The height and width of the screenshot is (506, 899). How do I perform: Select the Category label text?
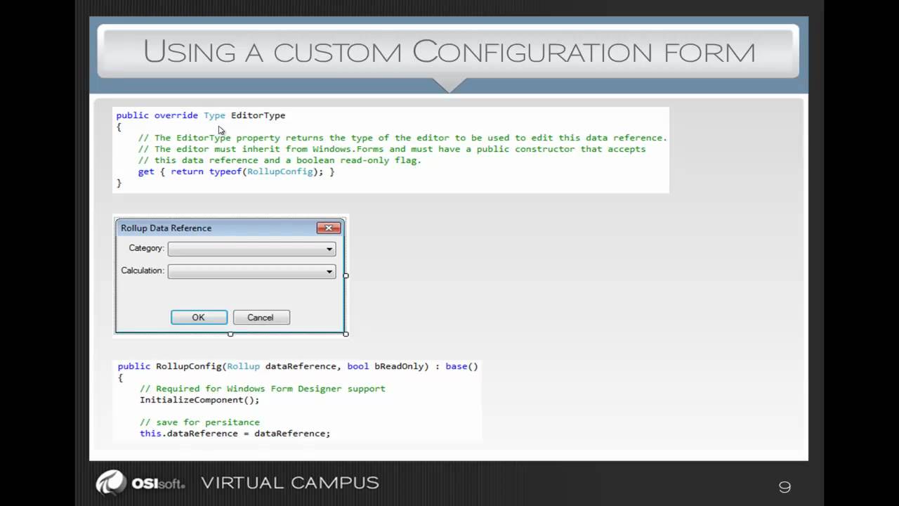146,248
